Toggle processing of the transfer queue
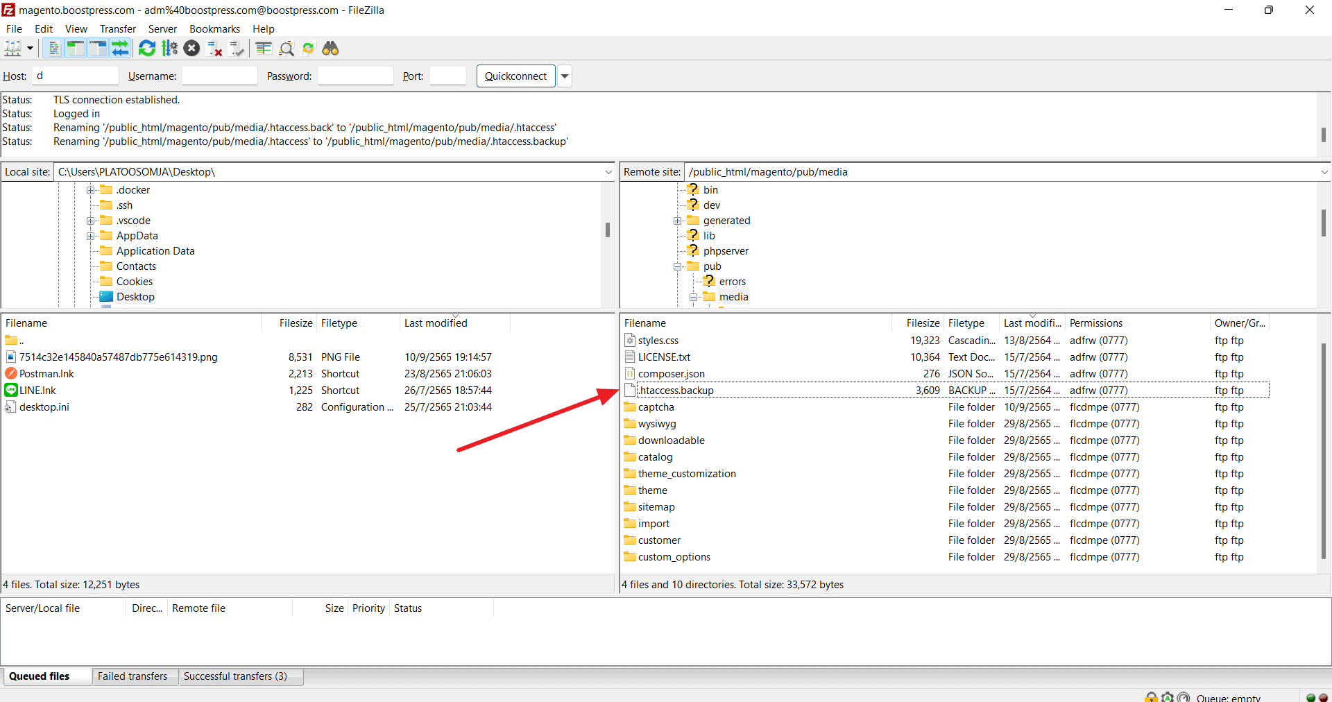Image resolution: width=1332 pixels, height=702 pixels. coord(169,49)
